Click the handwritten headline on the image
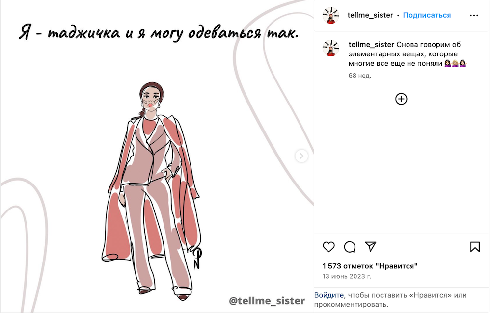The image size is (491, 315). (x=158, y=32)
